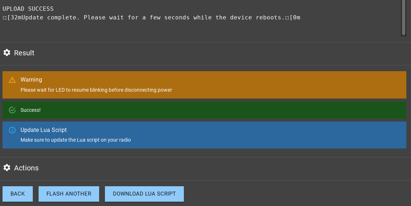Click the Update Lua Script title
The image size is (411, 206).
pyautogui.click(x=44, y=130)
